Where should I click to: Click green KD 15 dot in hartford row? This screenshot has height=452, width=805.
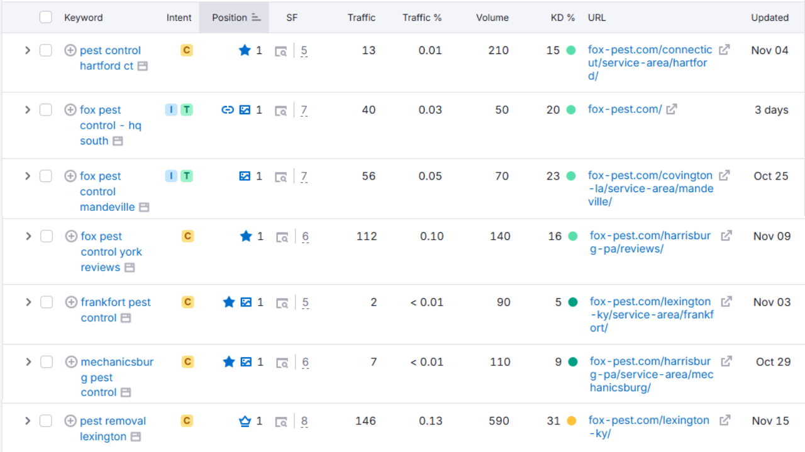click(x=571, y=50)
